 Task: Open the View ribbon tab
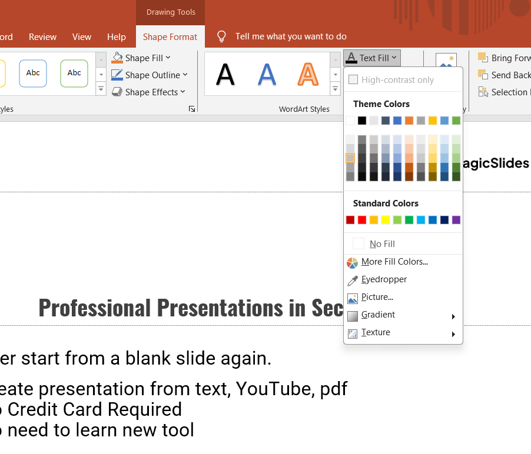point(82,36)
